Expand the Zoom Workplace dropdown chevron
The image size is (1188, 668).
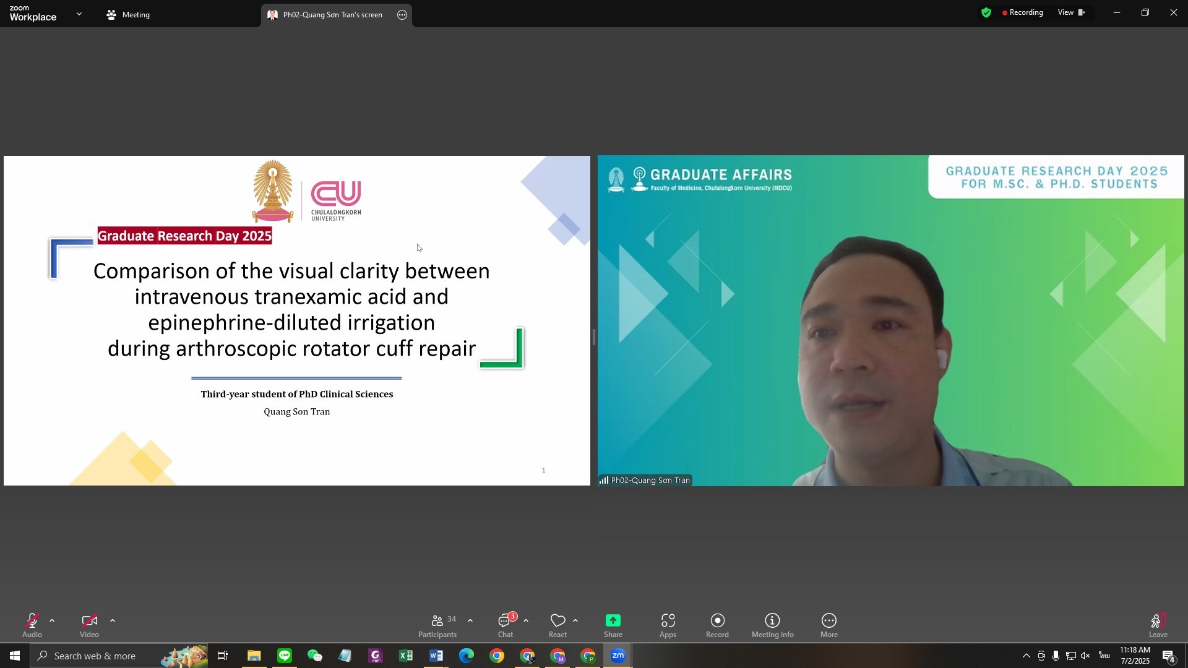click(x=79, y=14)
